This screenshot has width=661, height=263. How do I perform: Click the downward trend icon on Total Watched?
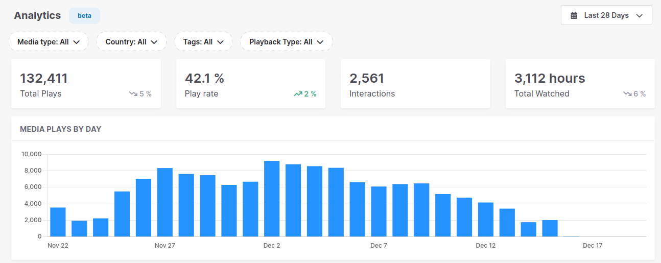627,94
